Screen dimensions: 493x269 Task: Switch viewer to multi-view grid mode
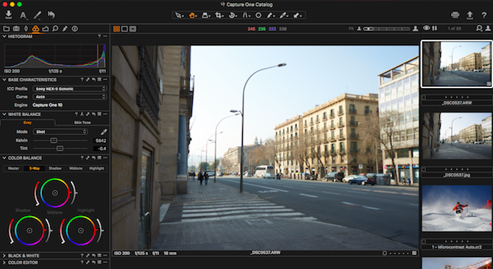pos(116,29)
